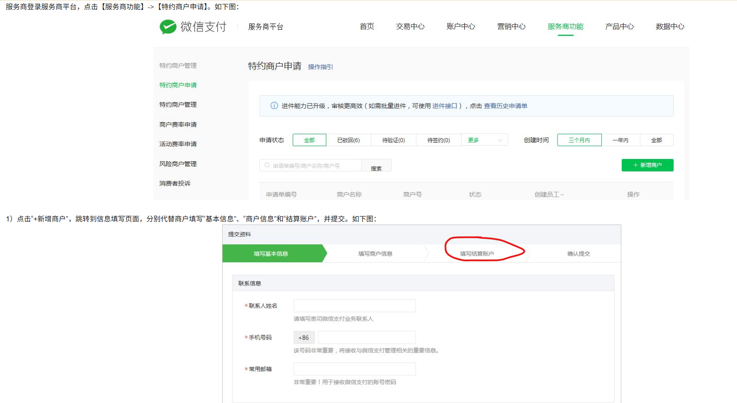Click the 新增商户 button
The image size is (737, 403).
click(647, 165)
